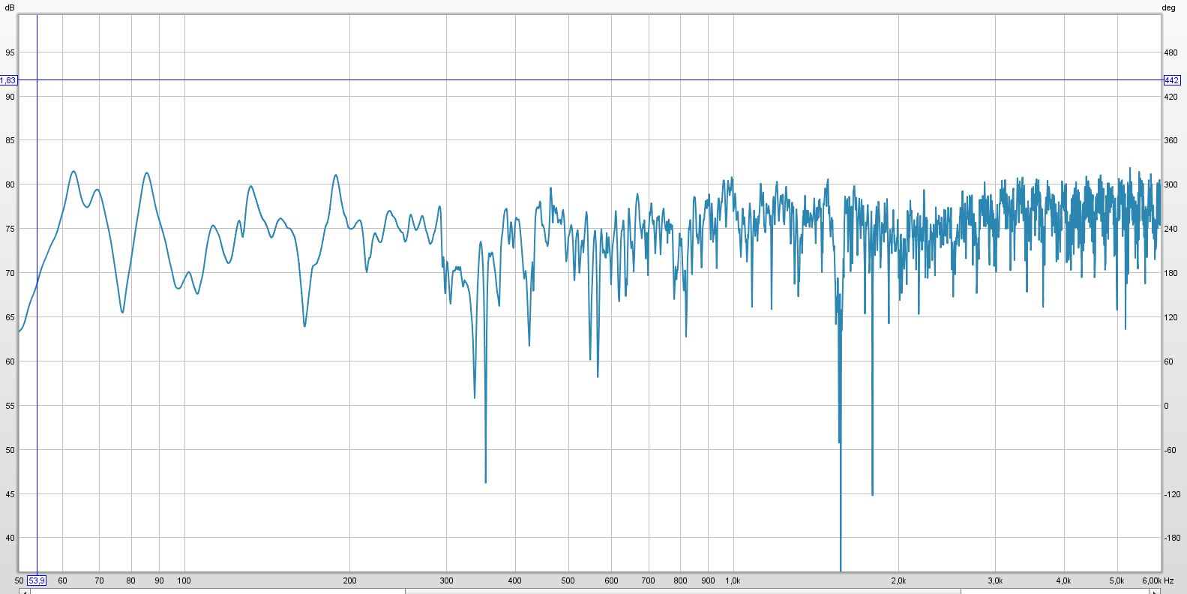This screenshot has height=594, width=1187.
Task: Click the 800 label on the frequency axis
Action: pos(680,580)
